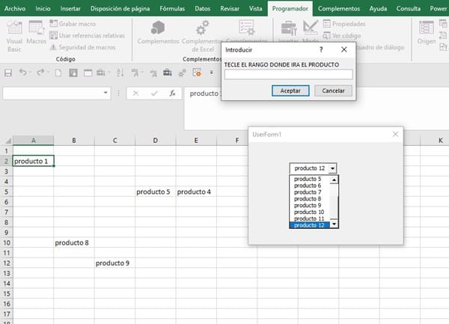Screen dimensions: 449x324
Task: Click the list scrollbar up arrow
Action: (x=334, y=180)
